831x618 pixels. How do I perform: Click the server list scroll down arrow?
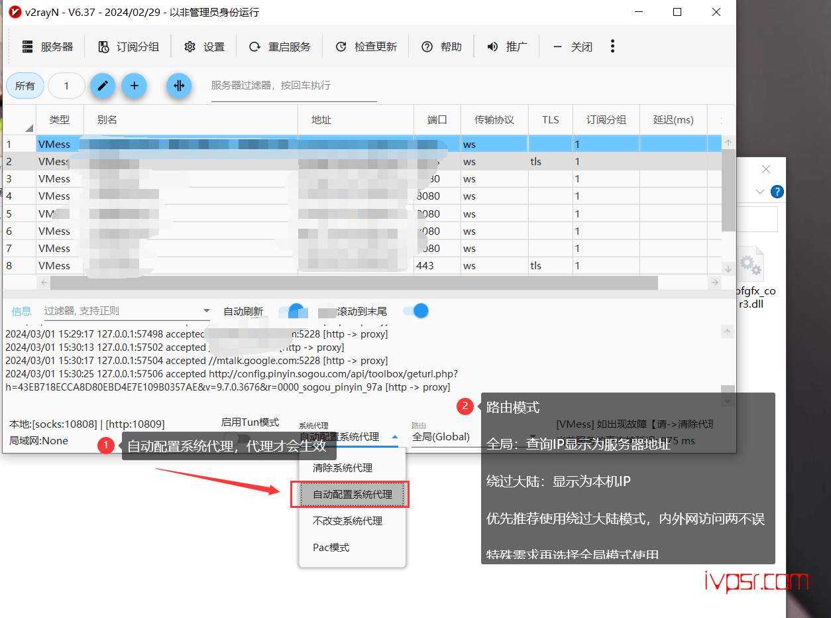click(x=728, y=269)
